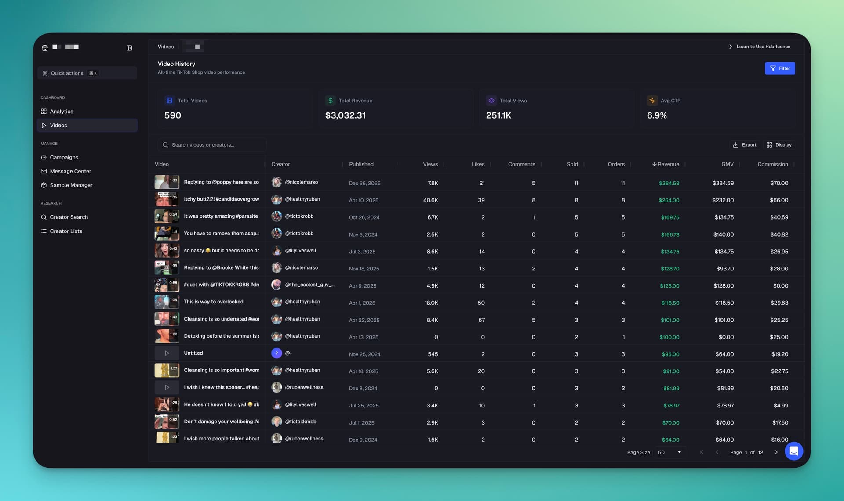Switch to the Videos tab at top
Screen dimensions: 844x501
166,46
